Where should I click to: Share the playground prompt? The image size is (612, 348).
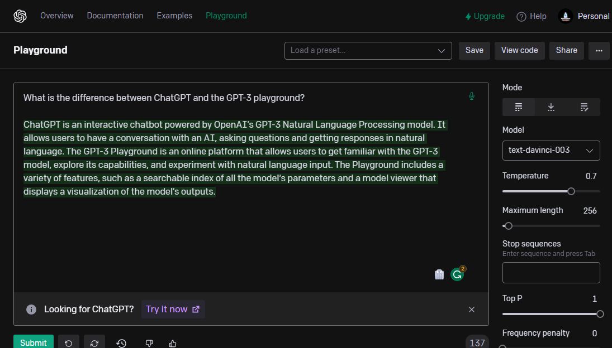click(566, 51)
